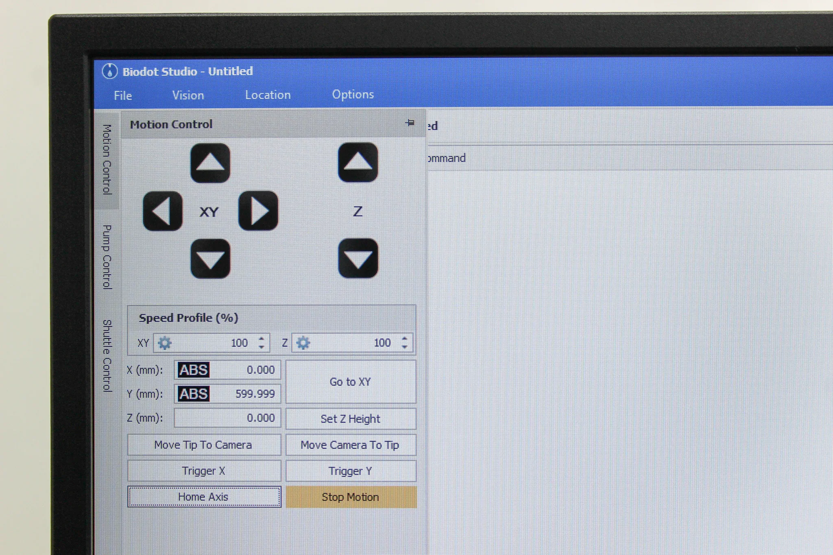Click the Speed Profile (%) label
Image resolution: width=833 pixels, height=555 pixels.
pos(188,318)
